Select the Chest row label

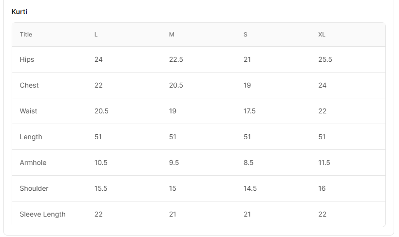pos(29,85)
